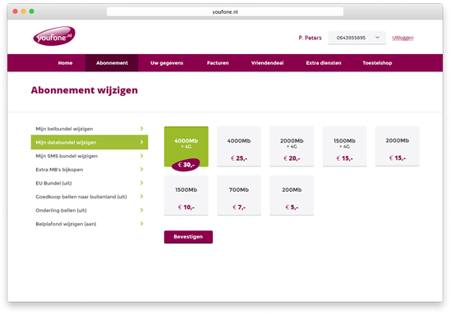Click chevron next to Mijn databundel wijzigen
Screen dimensions: 451x314
pos(141,142)
